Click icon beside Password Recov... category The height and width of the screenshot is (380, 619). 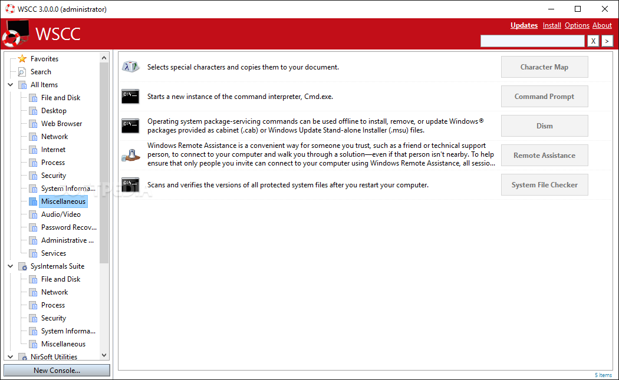(x=34, y=227)
